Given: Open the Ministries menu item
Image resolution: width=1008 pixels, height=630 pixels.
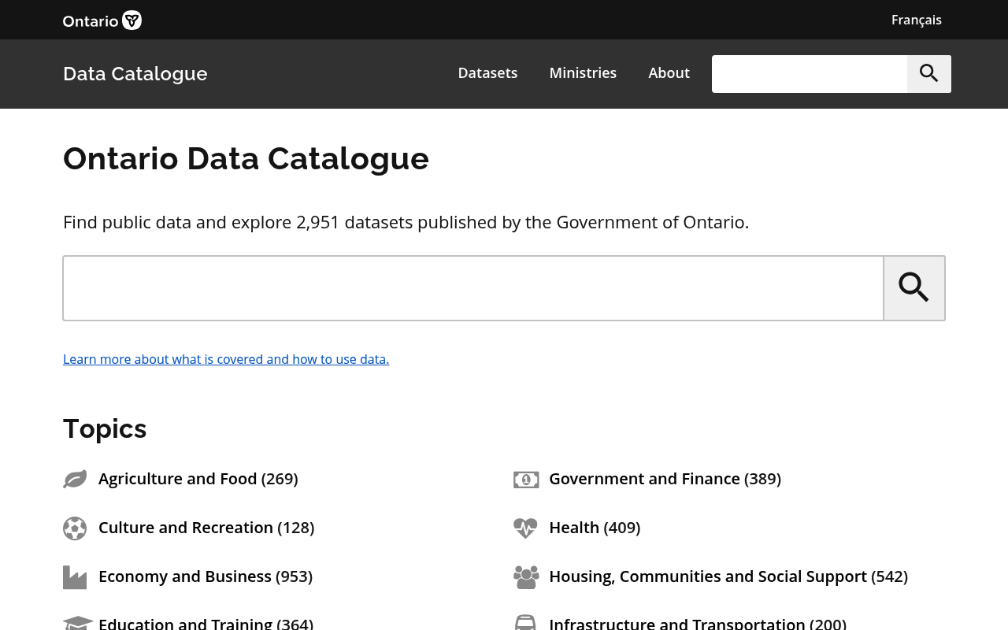Looking at the screenshot, I should [583, 73].
